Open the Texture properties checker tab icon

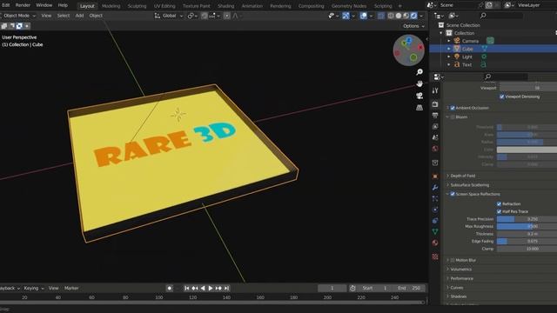tap(435, 256)
